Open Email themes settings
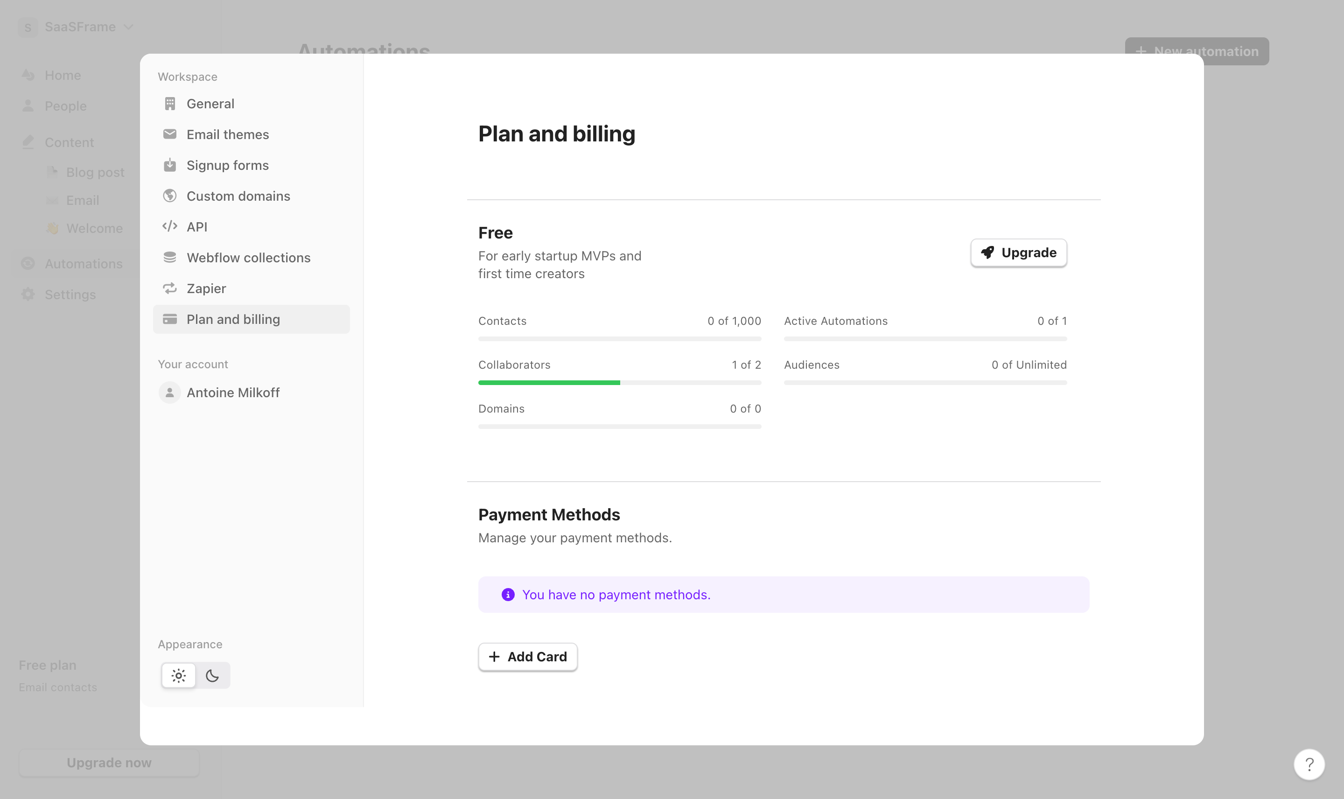 coord(252,134)
